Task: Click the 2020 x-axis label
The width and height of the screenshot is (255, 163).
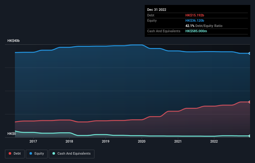Action: pyautogui.click(x=142, y=141)
